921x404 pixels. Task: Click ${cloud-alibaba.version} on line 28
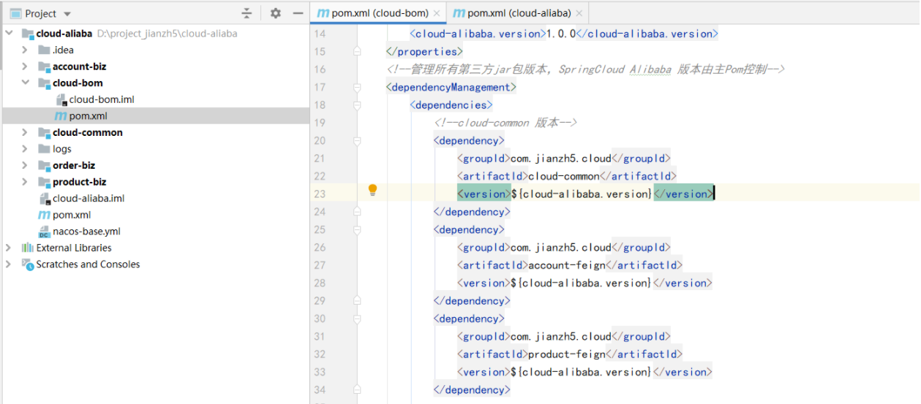[581, 283]
